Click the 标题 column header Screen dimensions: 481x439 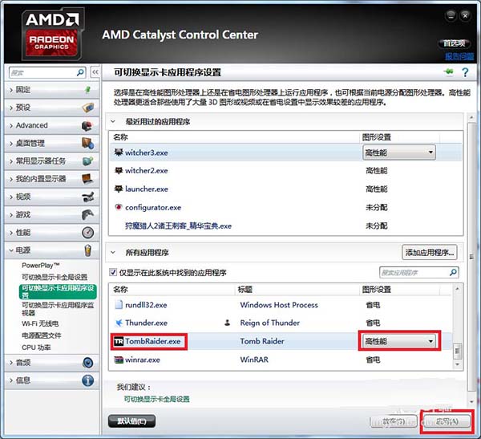[x=245, y=289]
